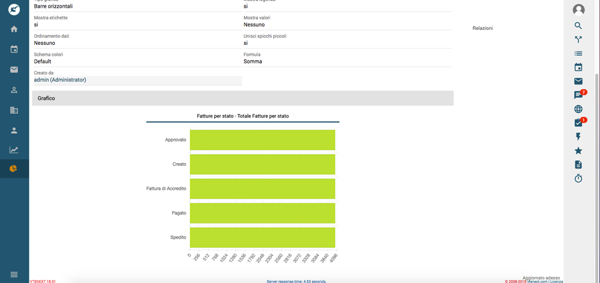Screen dimensions: 600x283
Task: Click the Grafico section header
Action: [242, 98]
